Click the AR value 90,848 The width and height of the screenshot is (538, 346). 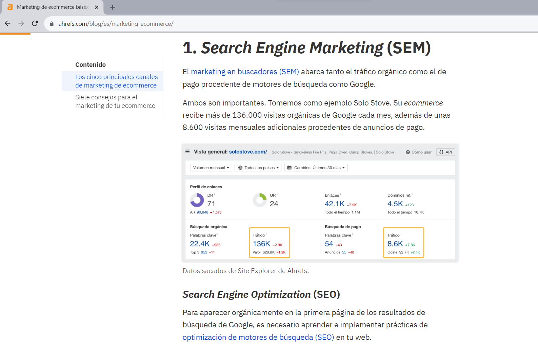coord(202,212)
